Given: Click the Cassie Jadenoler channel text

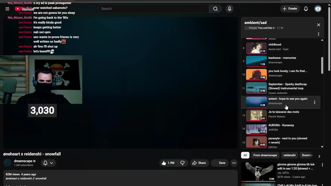Looking at the screenshot, I should (x=278, y=93).
